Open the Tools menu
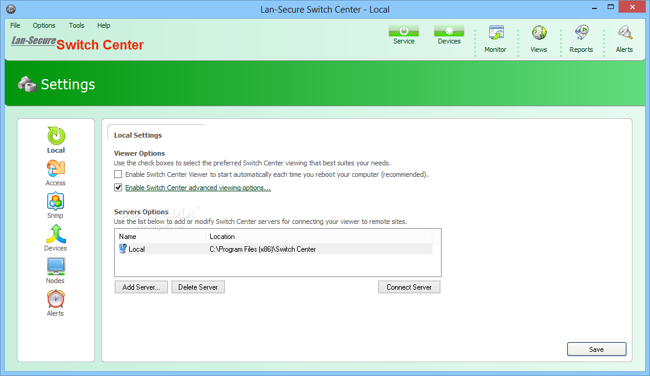The image size is (650, 376). 77,25
